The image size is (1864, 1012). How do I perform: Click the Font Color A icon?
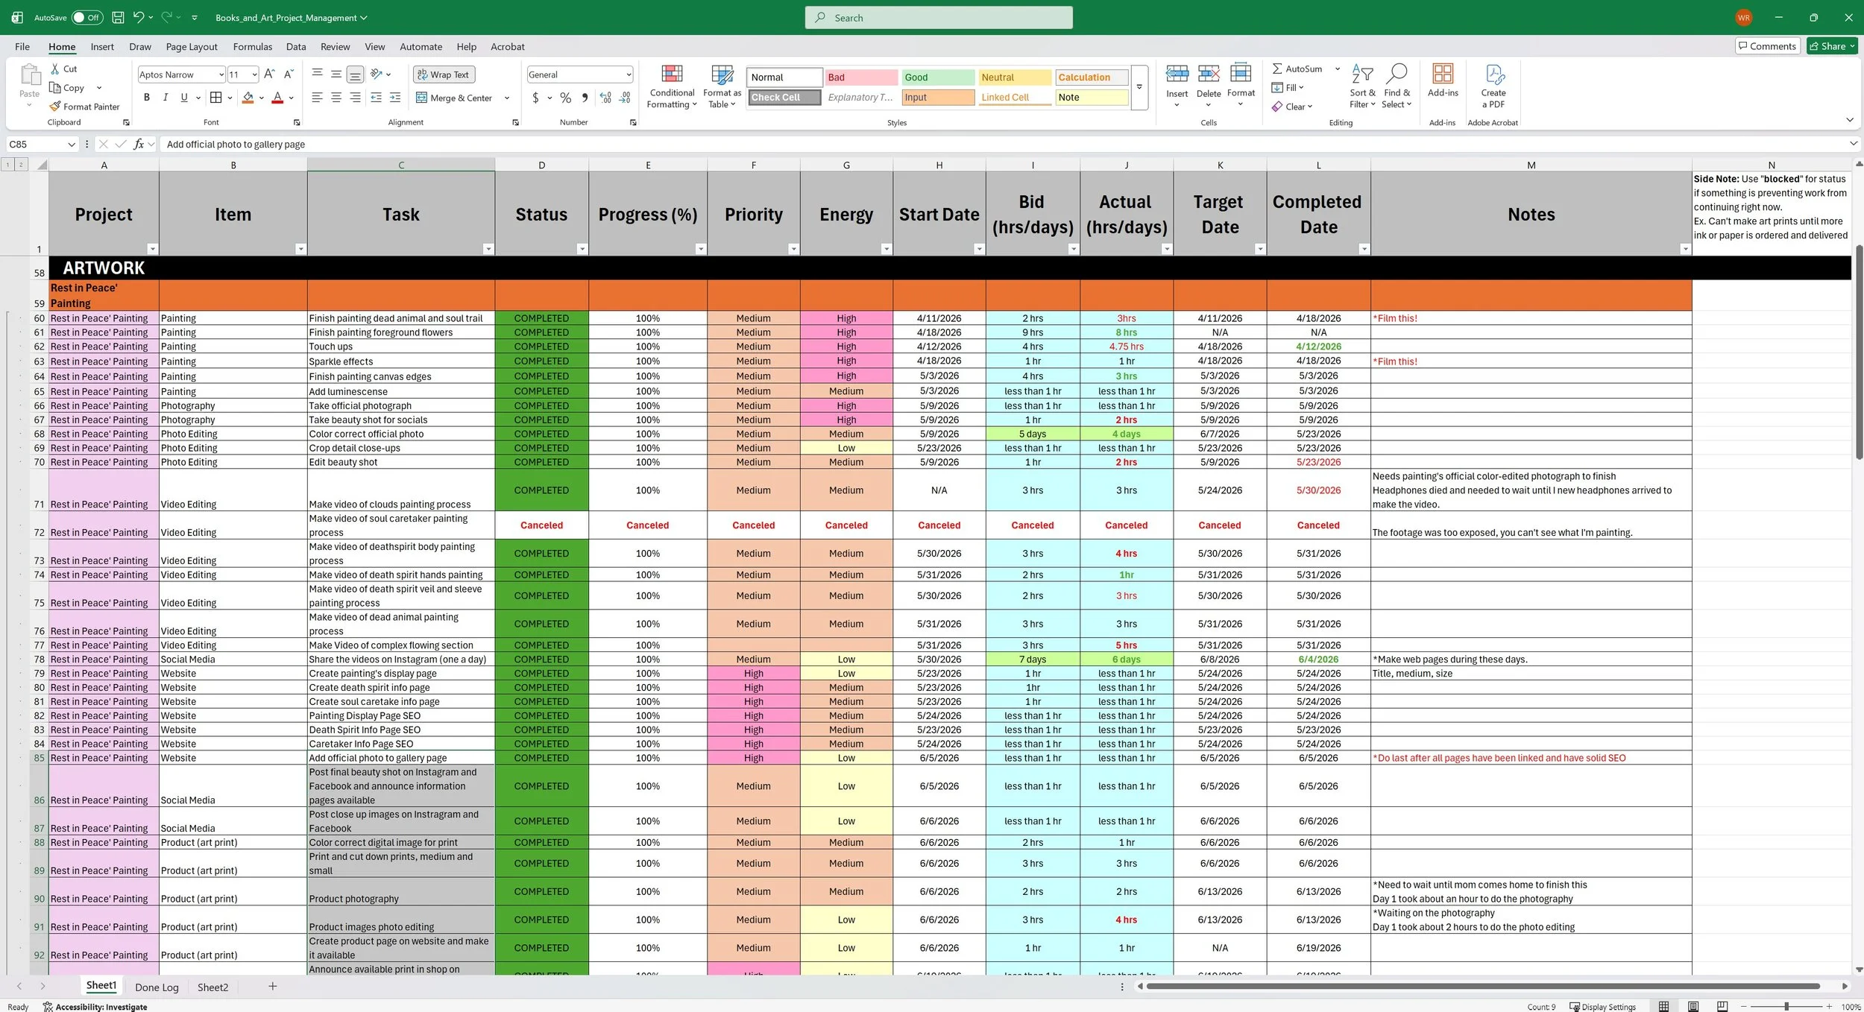tap(277, 97)
